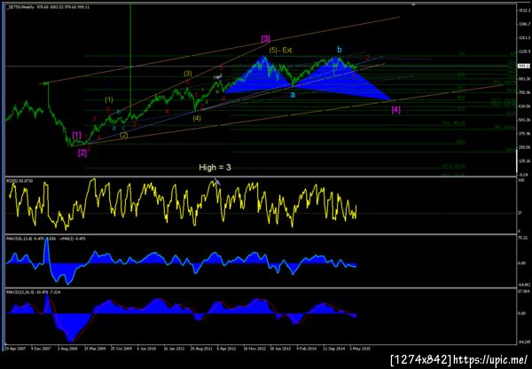Screen dimensions: 532x369
Task: Select the yellow (3) wave label
Action: (x=188, y=73)
